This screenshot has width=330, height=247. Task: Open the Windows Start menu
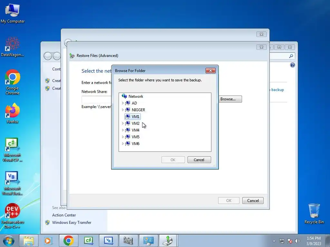pyautogui.click(x=9, y=241)
